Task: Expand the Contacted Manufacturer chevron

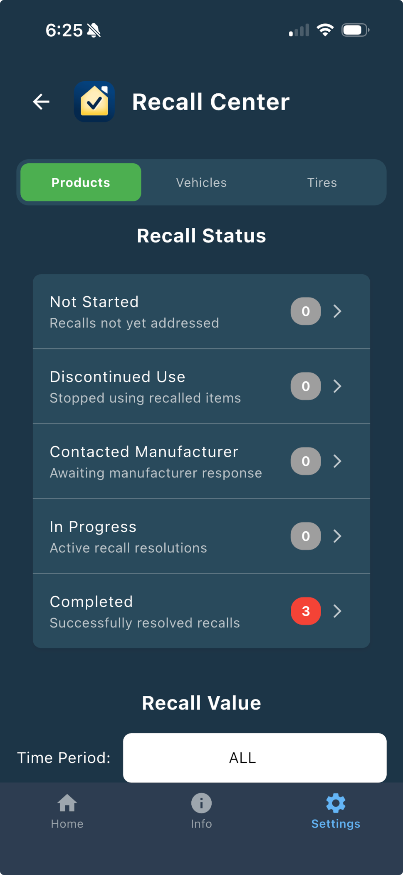Action: coord(337,461)
